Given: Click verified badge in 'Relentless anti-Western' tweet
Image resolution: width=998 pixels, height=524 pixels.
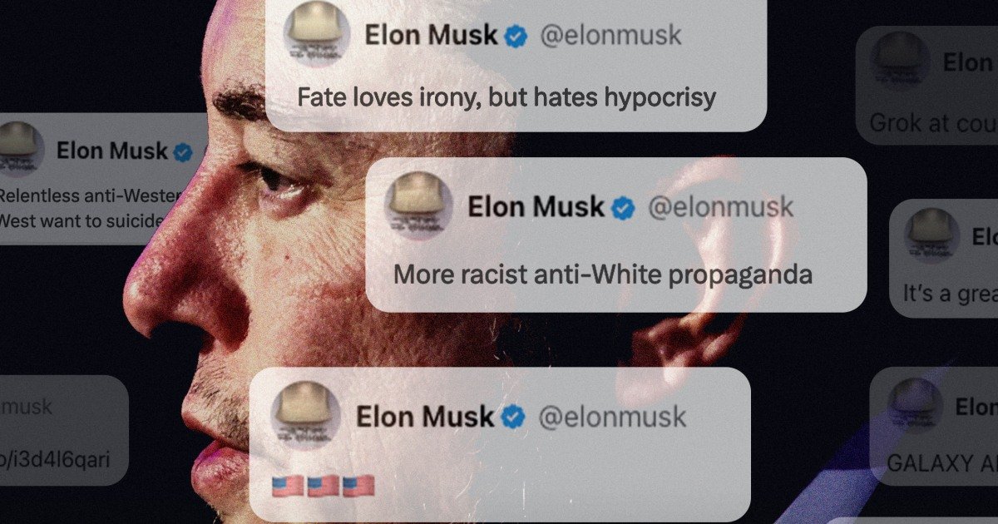Looking at the screenshot, I should [x=182, y=151].
